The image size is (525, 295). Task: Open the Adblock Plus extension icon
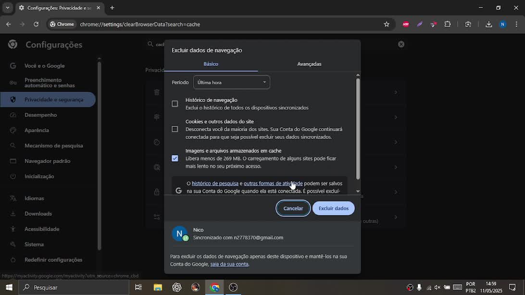pyautogui.click(x=406, y=24)
